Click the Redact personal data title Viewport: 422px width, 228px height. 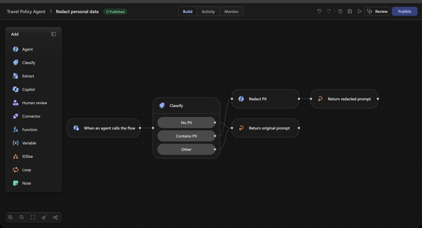(77, 12)
